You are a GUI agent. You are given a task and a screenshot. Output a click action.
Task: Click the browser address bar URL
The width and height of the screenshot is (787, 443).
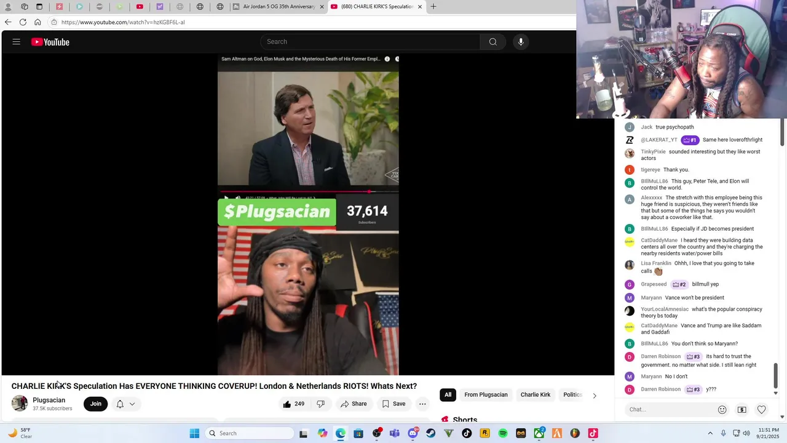click(x=123, y=22)
